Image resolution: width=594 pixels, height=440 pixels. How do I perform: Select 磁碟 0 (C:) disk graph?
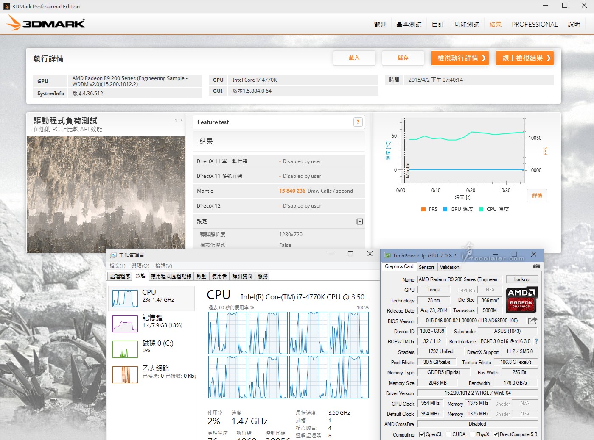pos(125,349)
